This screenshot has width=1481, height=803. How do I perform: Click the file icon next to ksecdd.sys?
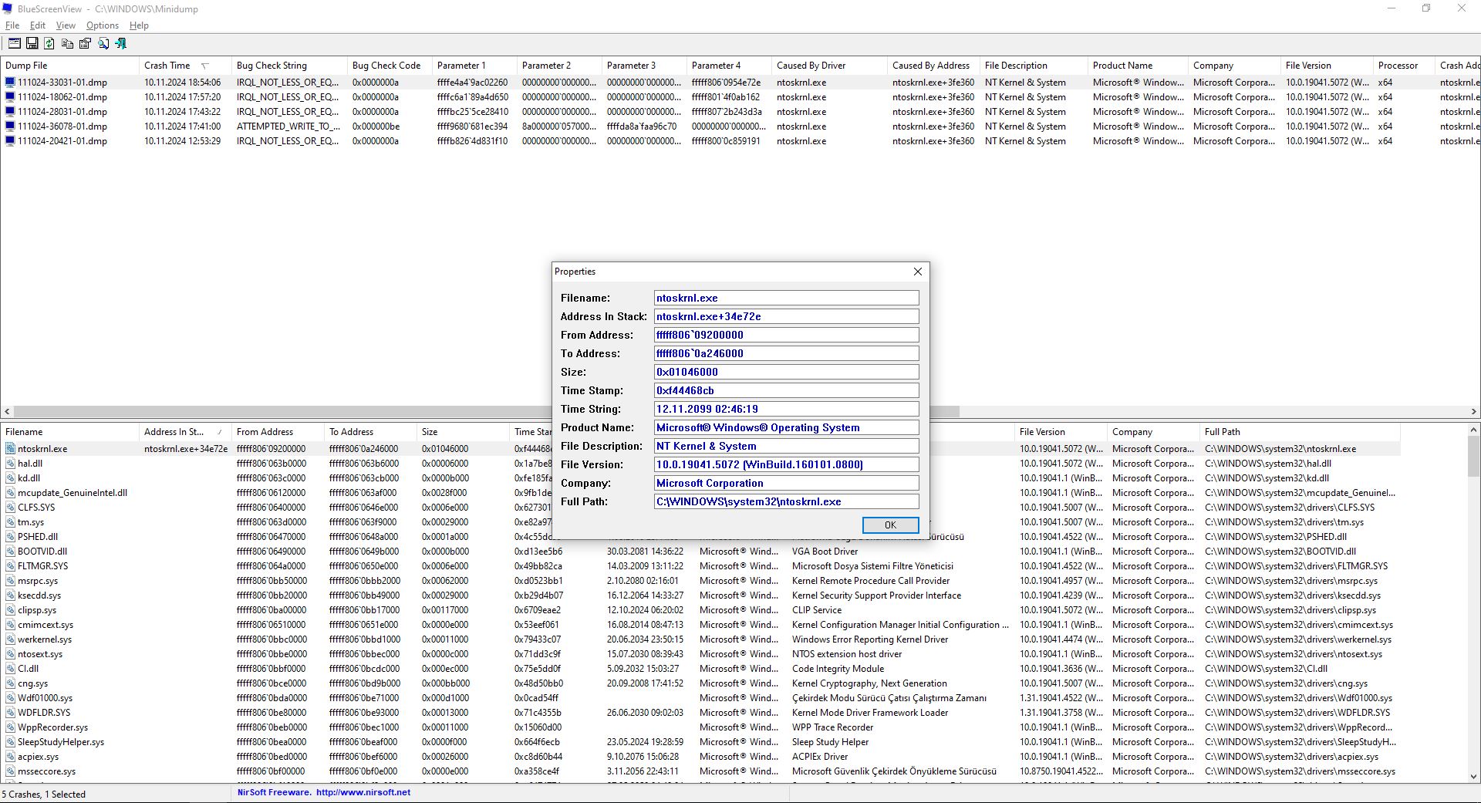point(10,596)
